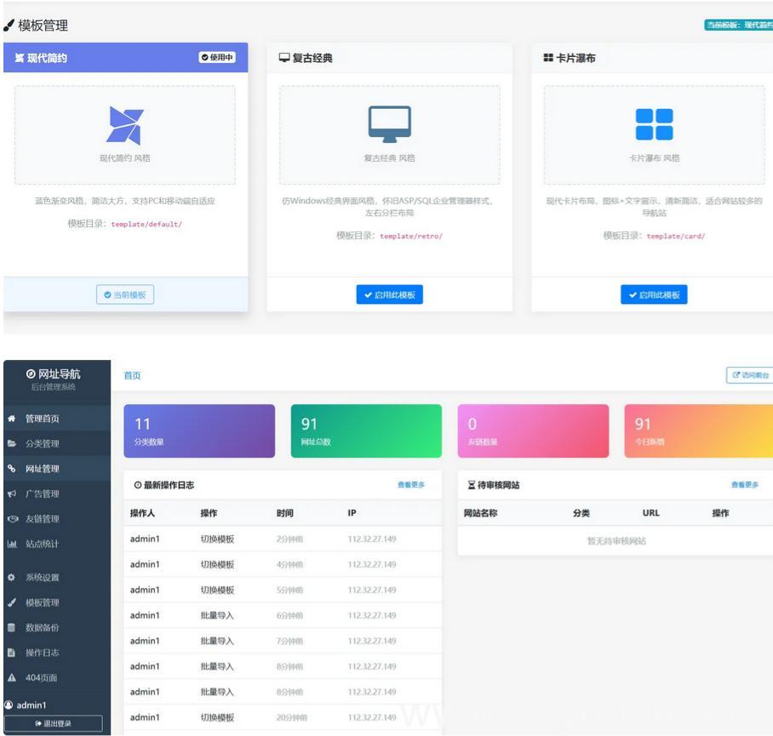Click the icon in 现代简约 card header
Image resolution: width=773 pixels, height=736 pixels.
click(x=20, y=58)
